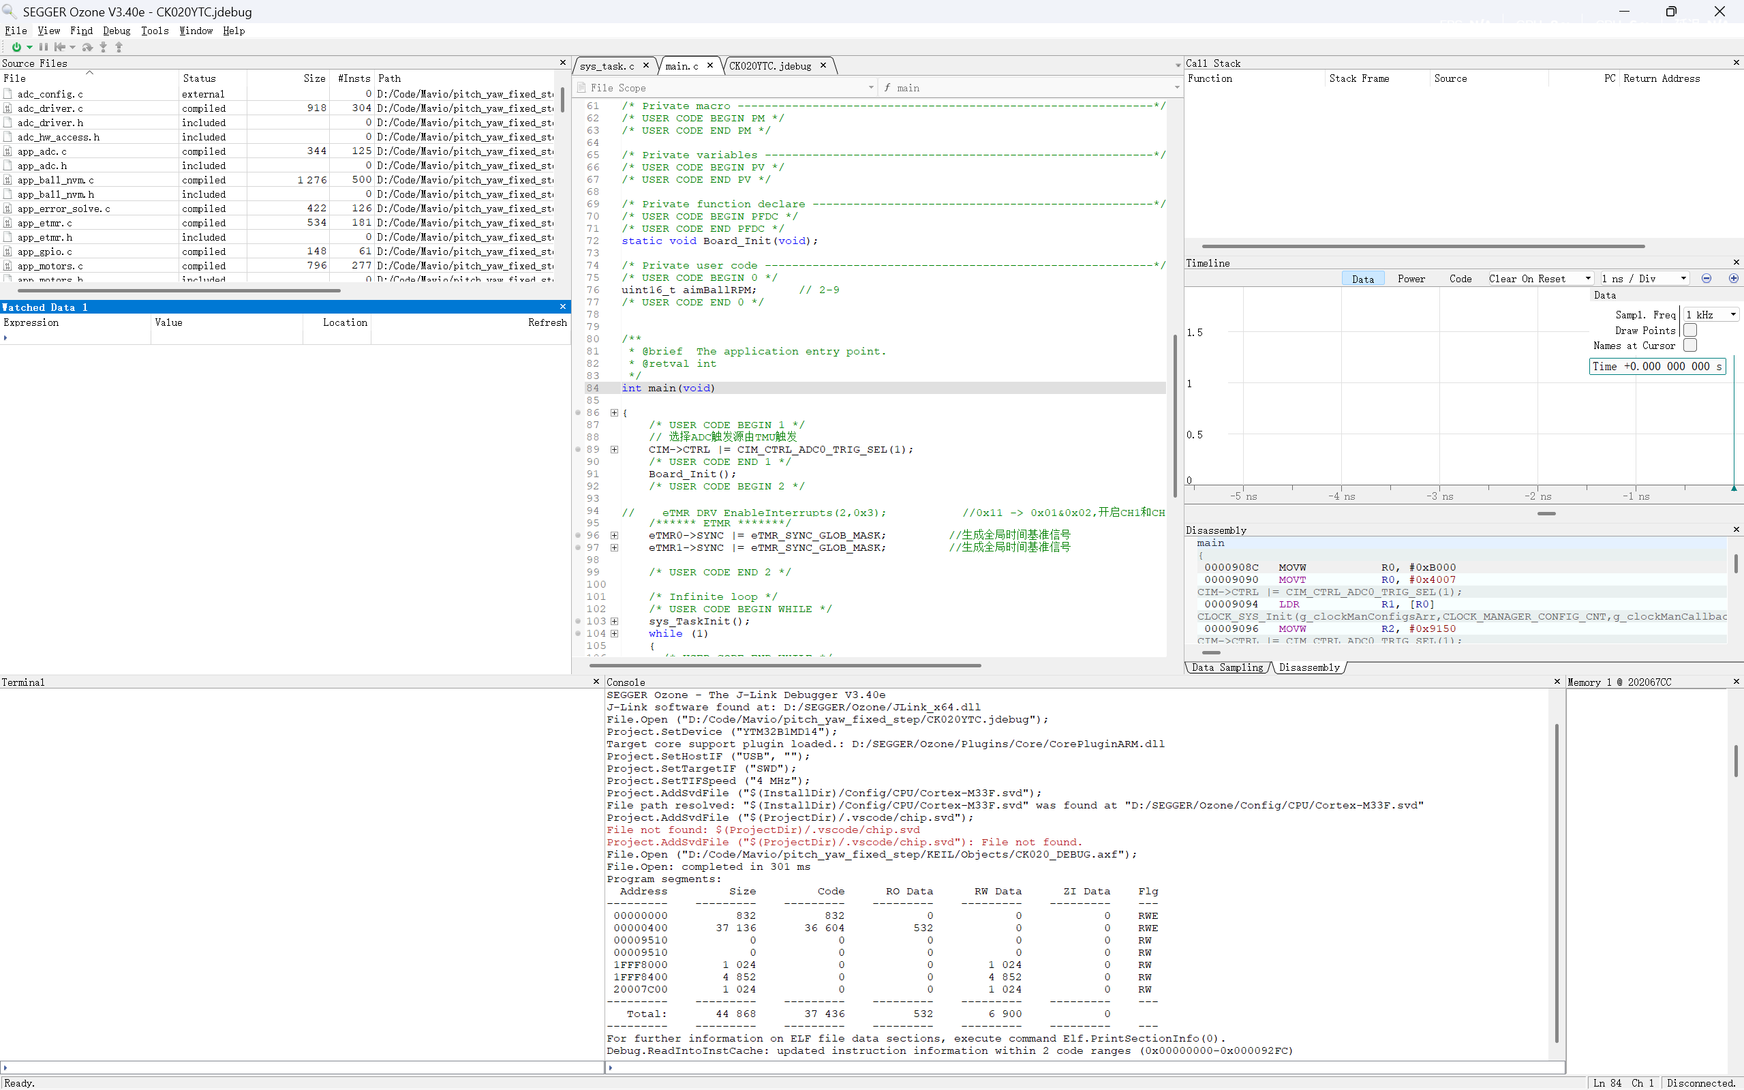Expand the code fold at line 86
Screen dimensions: 1744x1090
[x=614, y=413]
